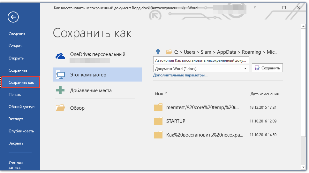Minimize the Word window
Screen dimensions: 309x173
(x=269, y=8)
